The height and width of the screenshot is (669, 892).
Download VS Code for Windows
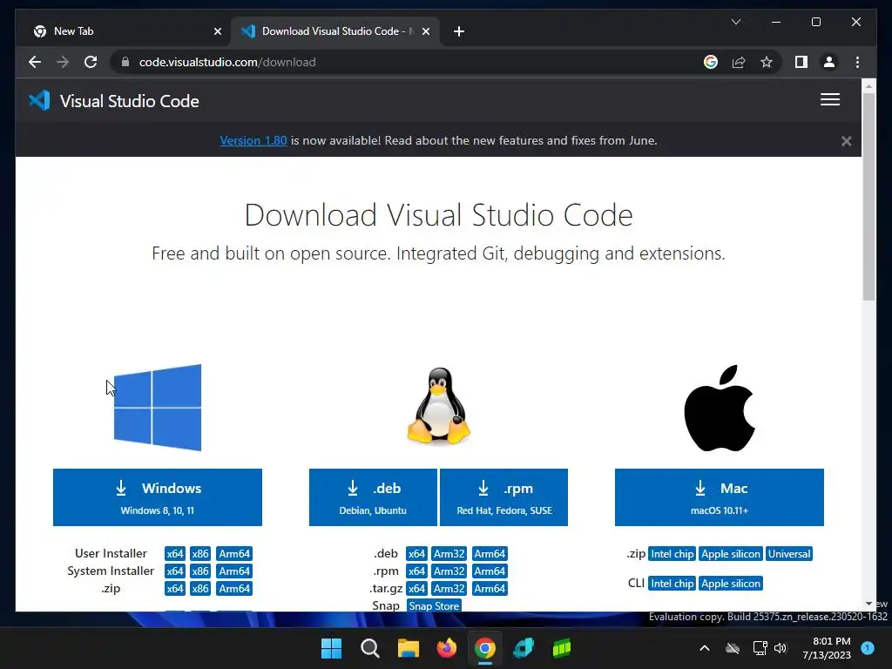point(158,497)
